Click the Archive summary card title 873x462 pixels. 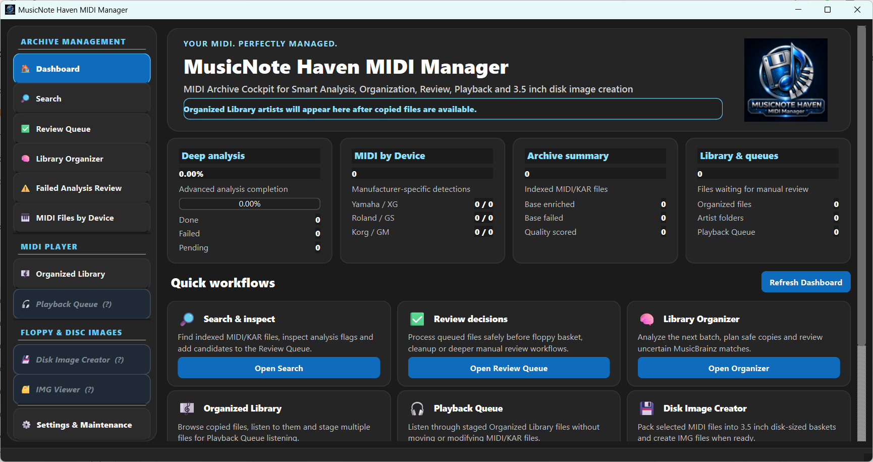568,156
